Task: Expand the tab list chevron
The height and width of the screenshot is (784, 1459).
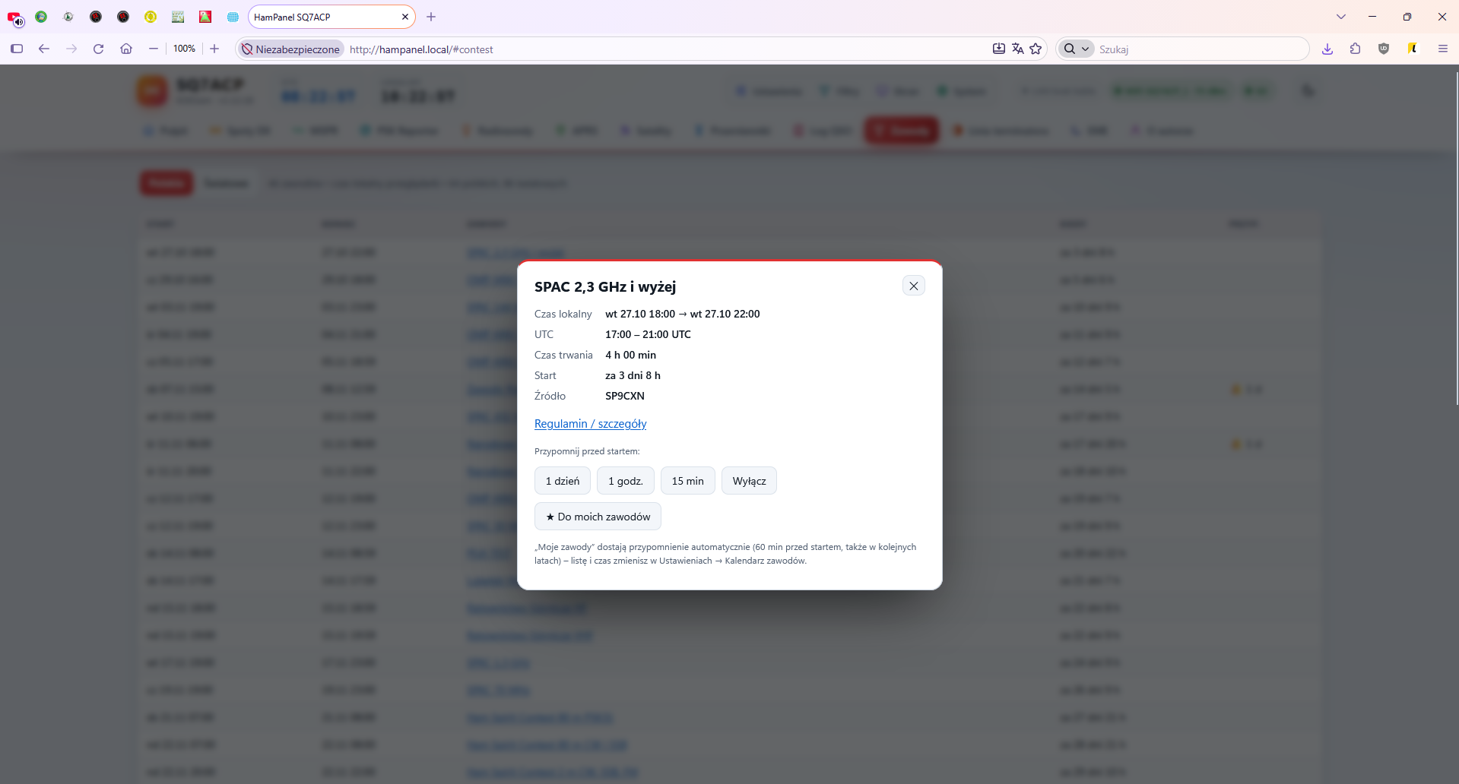Action: click(1341, 17)
